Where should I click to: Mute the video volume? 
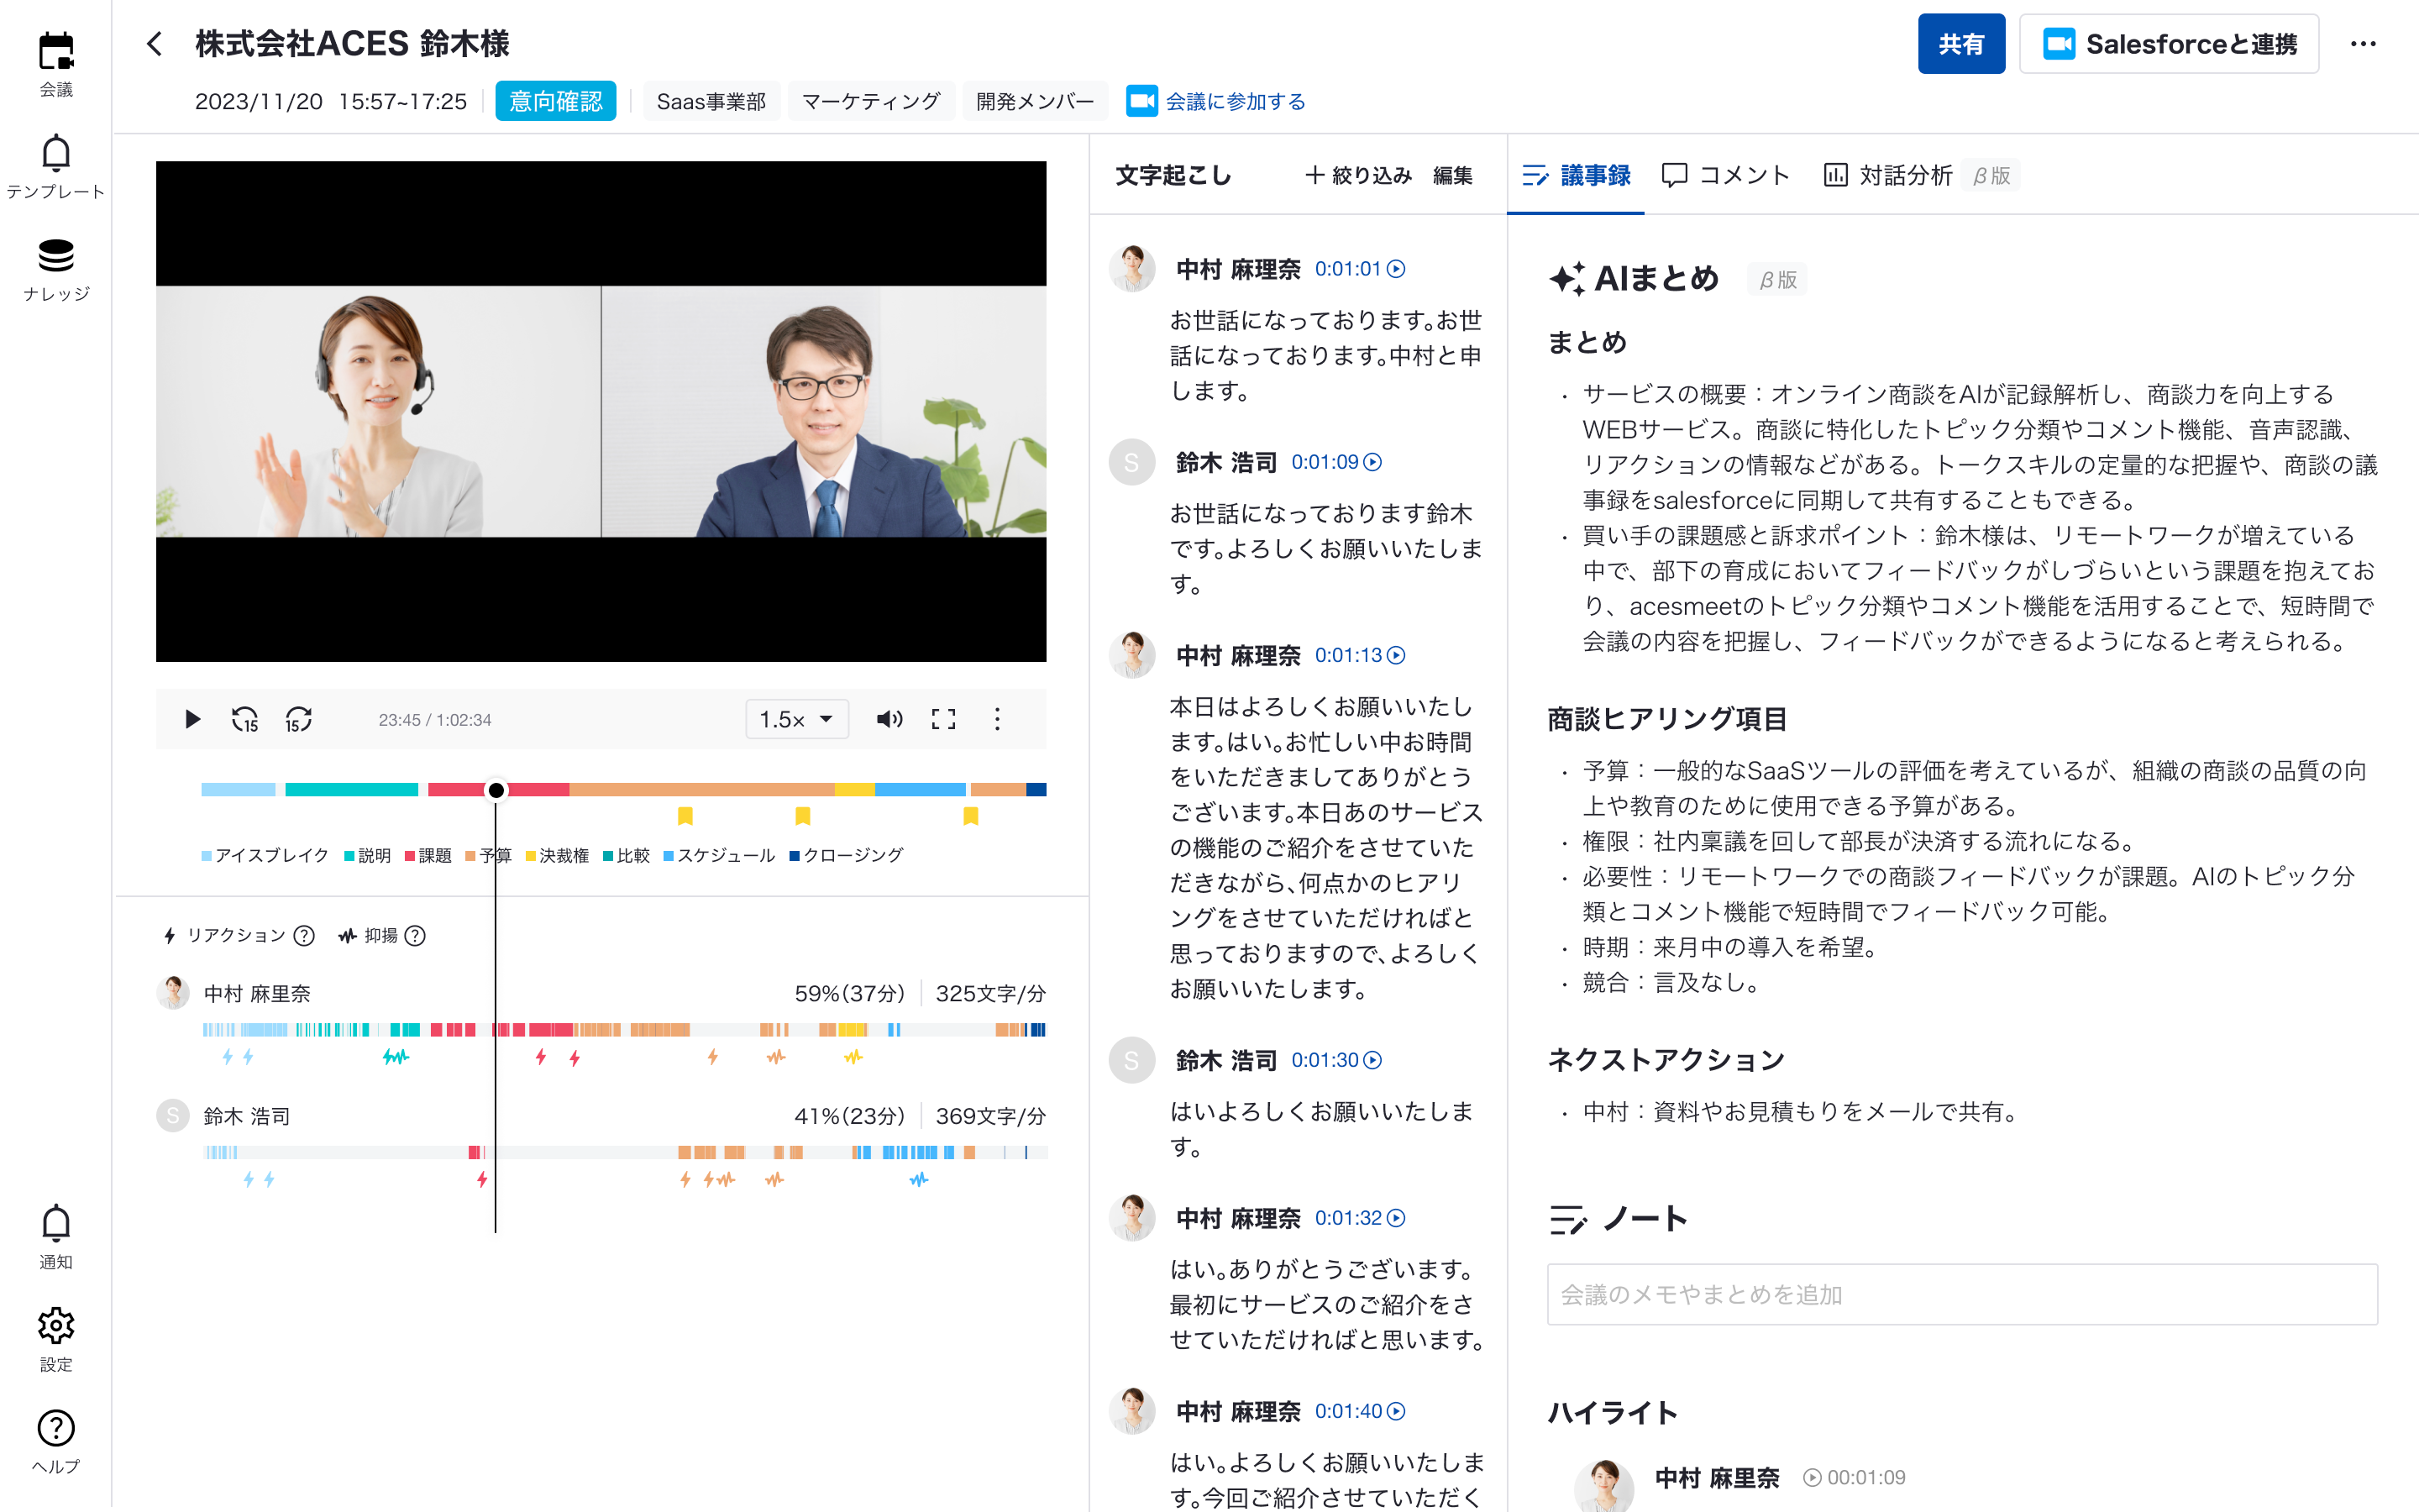(889, 719)
